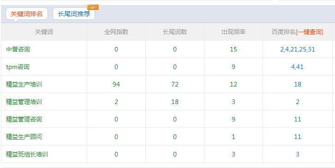The height and width of the screenshot is (168, 335).
Task: Click Baidu rank 3 for 精益班组长培训
Action: [298, 154]
